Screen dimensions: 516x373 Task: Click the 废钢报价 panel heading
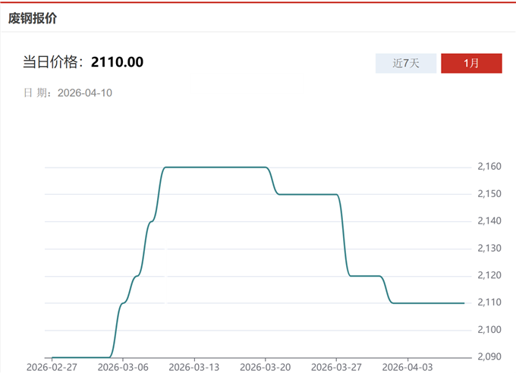click(33, 17)
